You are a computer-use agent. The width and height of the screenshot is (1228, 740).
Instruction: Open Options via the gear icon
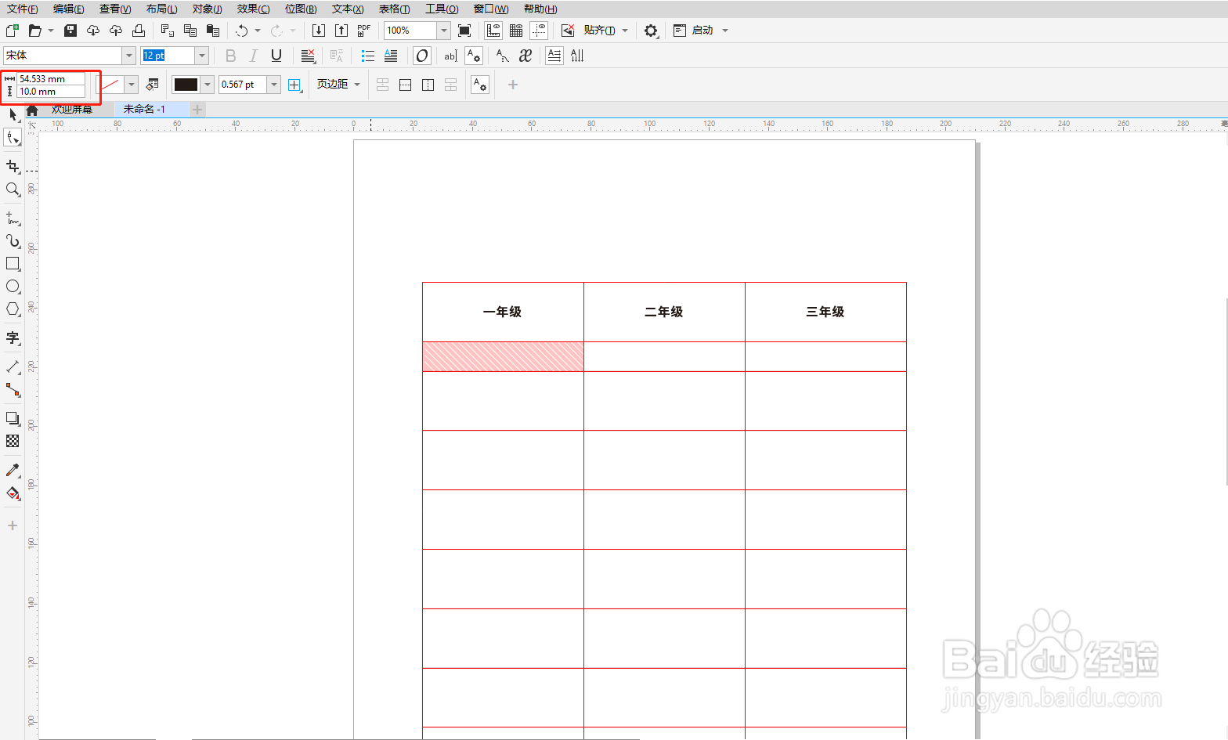click(x=651, y=31)
